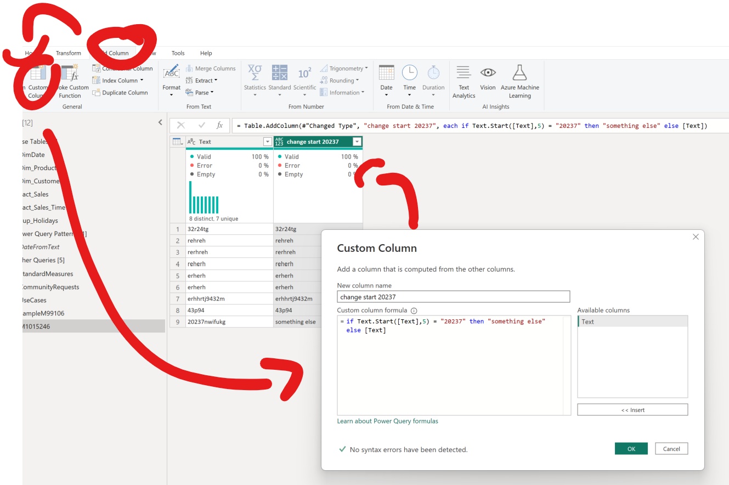Confirm formula with the checkmark icon
729x485 pixels.
(201, 126)
